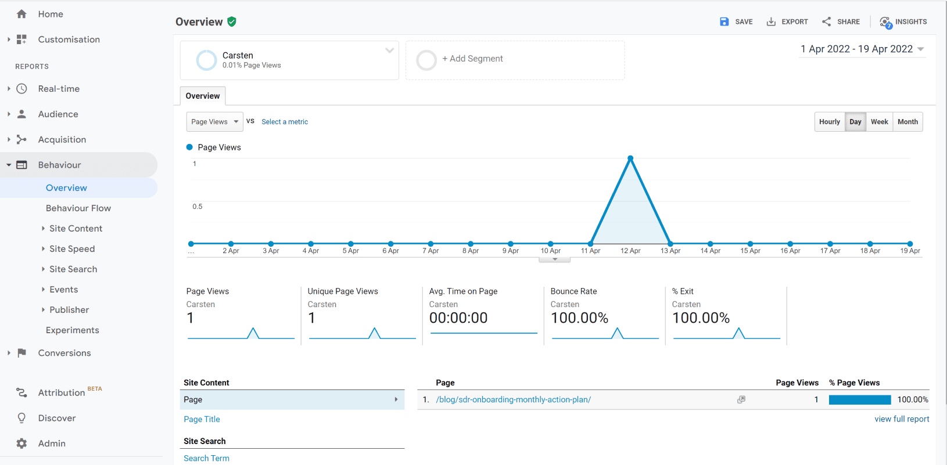Switch chart granularity to Week
The width and height of the screenshot is (947, 465).
tap(879, 122)
